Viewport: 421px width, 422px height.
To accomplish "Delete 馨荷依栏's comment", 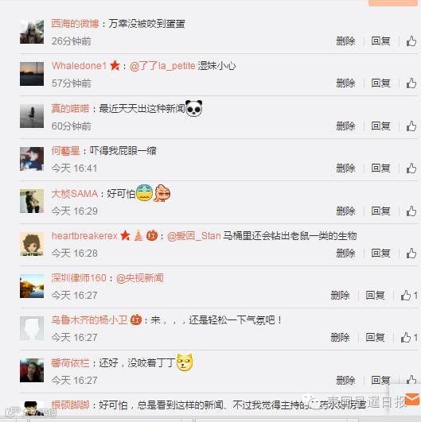I will tap(345, 381).
